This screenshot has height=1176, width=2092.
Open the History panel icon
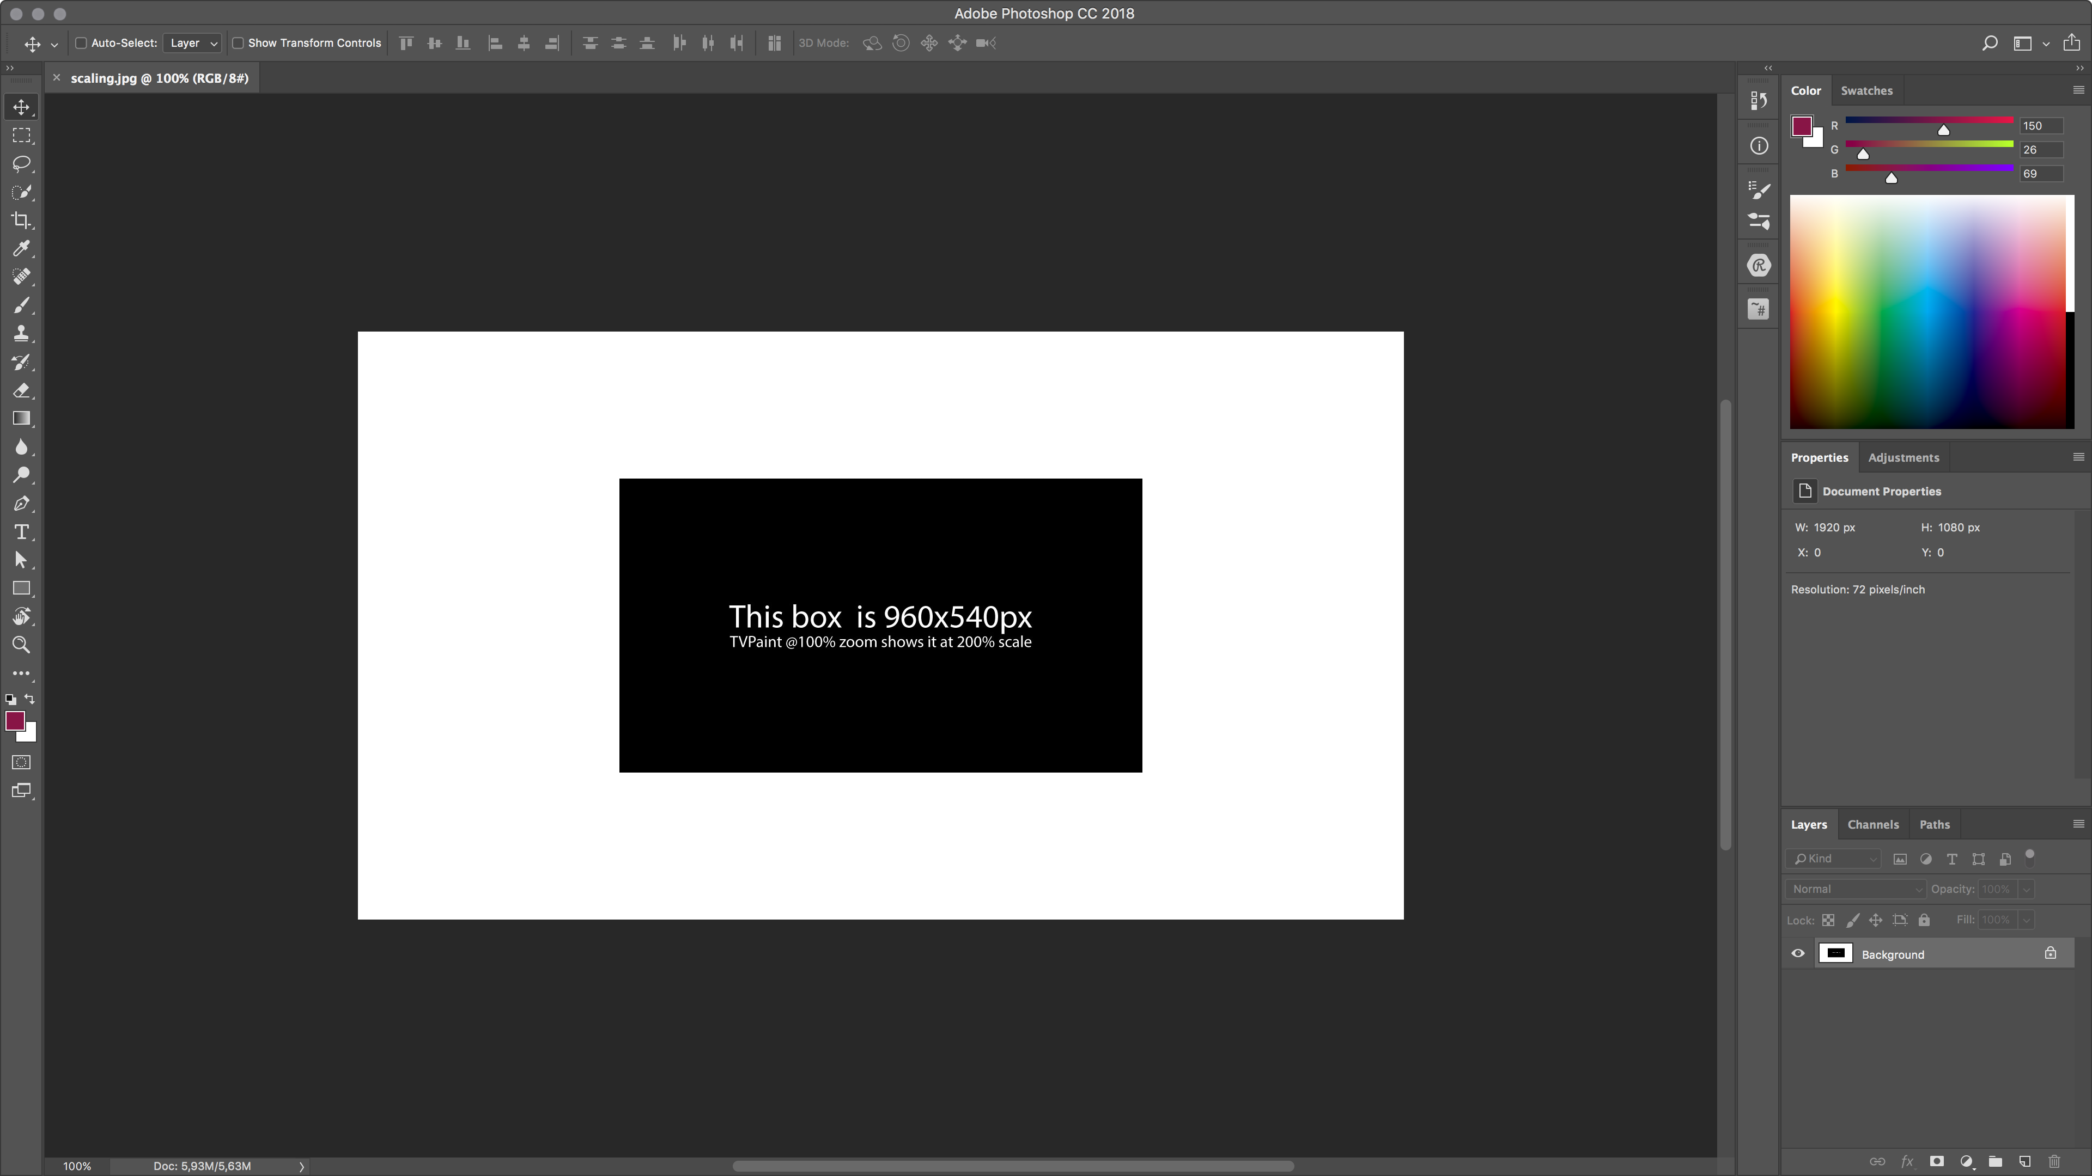[x=1759, y=101]
